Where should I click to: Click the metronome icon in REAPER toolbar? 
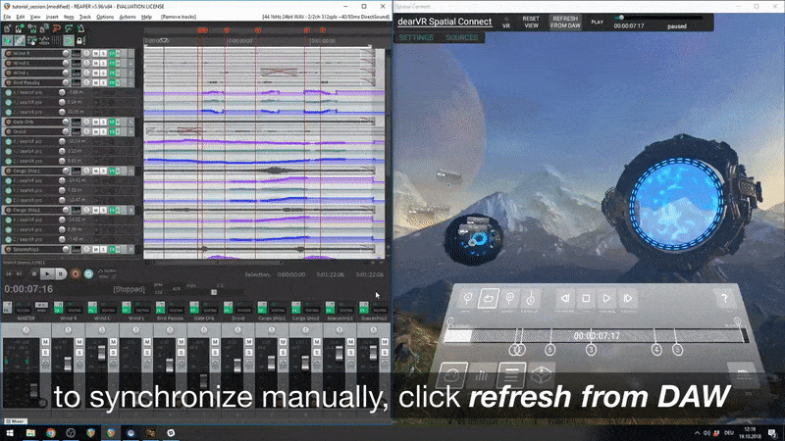[80, 29]
